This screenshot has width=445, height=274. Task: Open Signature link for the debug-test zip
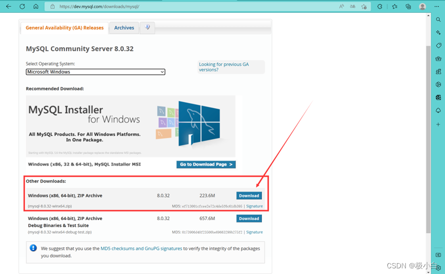coord(254,232)
